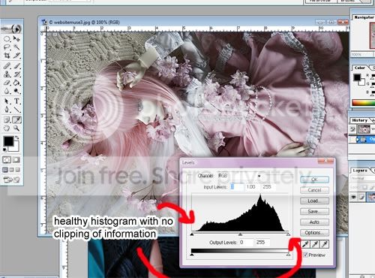Image resolution: width=375 pixels, height=278 pixels.
Task: Click Save... in Levels dialog
Action: pos(314,212)
